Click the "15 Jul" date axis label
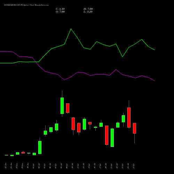The image size is (174, 174). point(89,166)
